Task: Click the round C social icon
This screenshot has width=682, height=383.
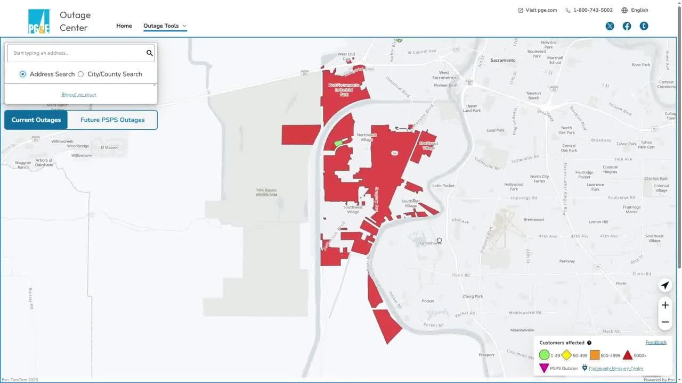Action: (644, 26)
